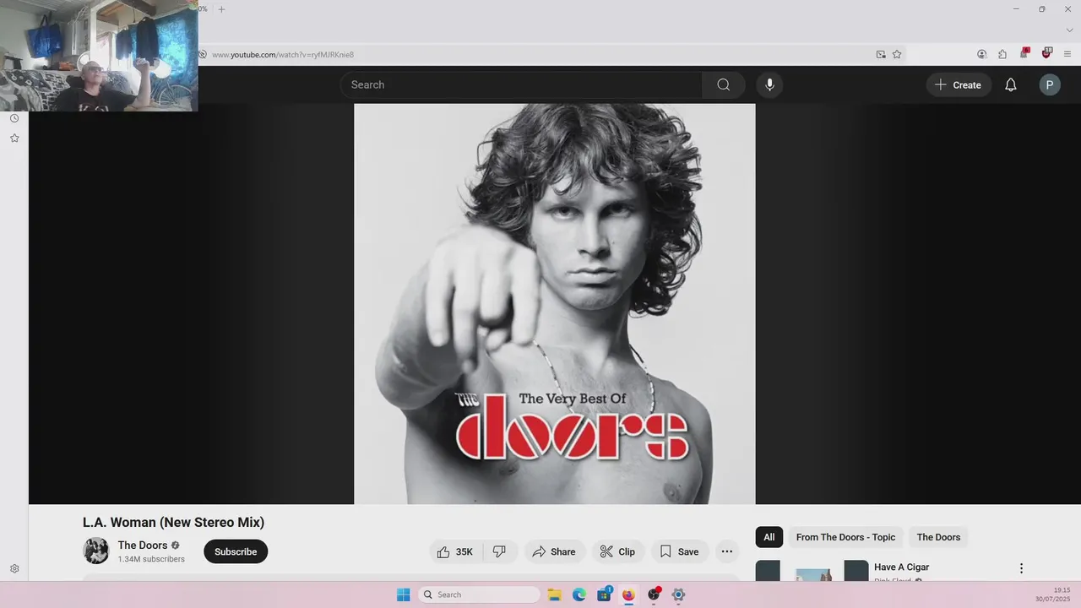
Task: Open Windows Start menu
Action: click(x=404, y=594)
